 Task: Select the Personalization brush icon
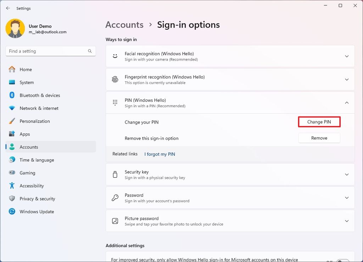(x=12, y=121)
